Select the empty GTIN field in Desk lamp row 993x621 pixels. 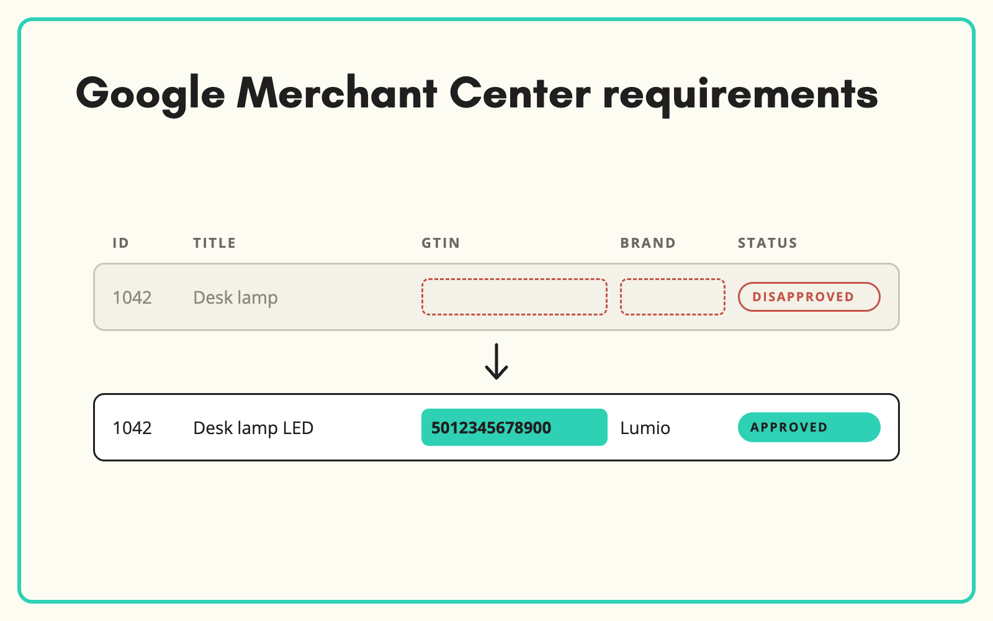click(514, 297)
